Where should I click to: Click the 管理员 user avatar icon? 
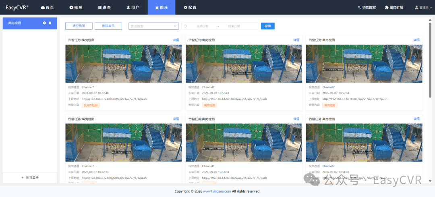(416, 8)
